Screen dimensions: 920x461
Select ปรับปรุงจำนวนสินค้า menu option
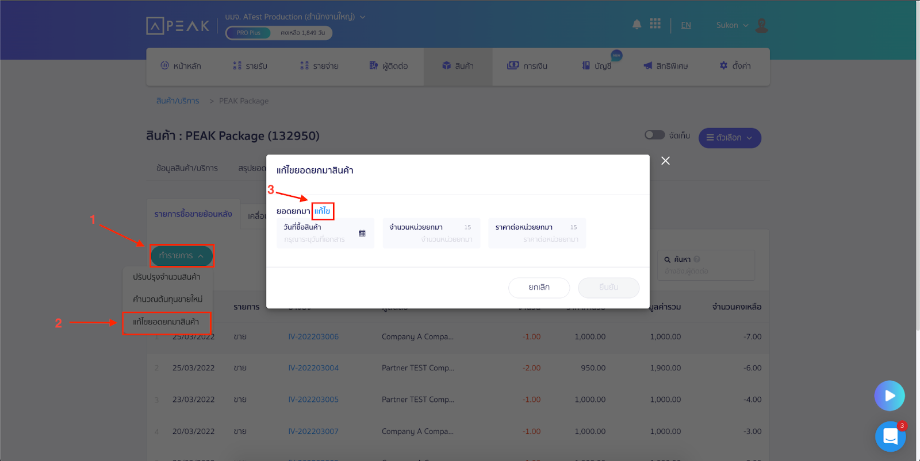[167, 277]
